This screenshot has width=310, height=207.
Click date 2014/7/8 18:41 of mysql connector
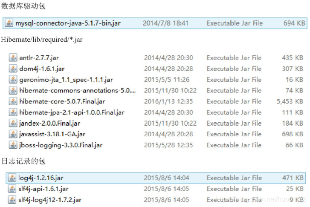click(x=165, y=23)
